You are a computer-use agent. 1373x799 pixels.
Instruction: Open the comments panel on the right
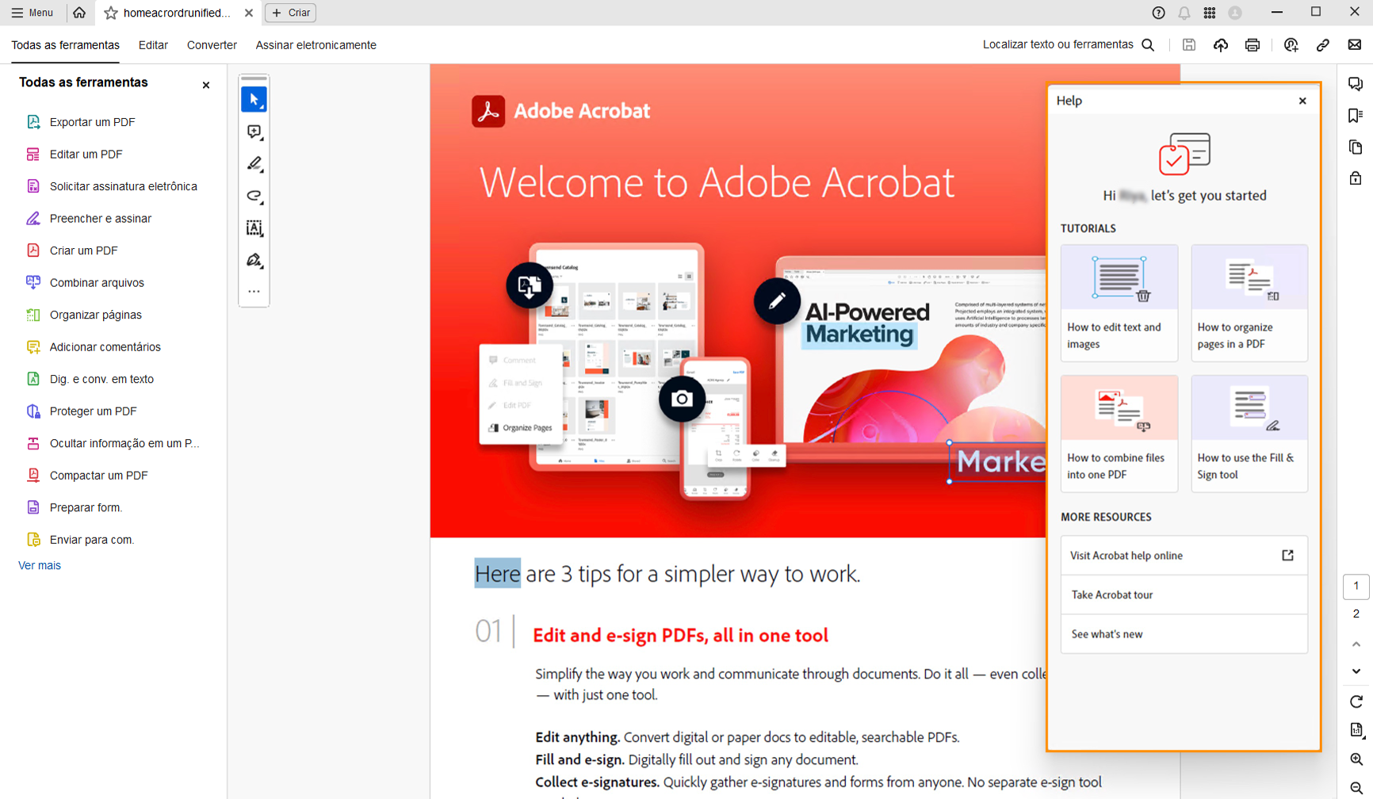1356,83
